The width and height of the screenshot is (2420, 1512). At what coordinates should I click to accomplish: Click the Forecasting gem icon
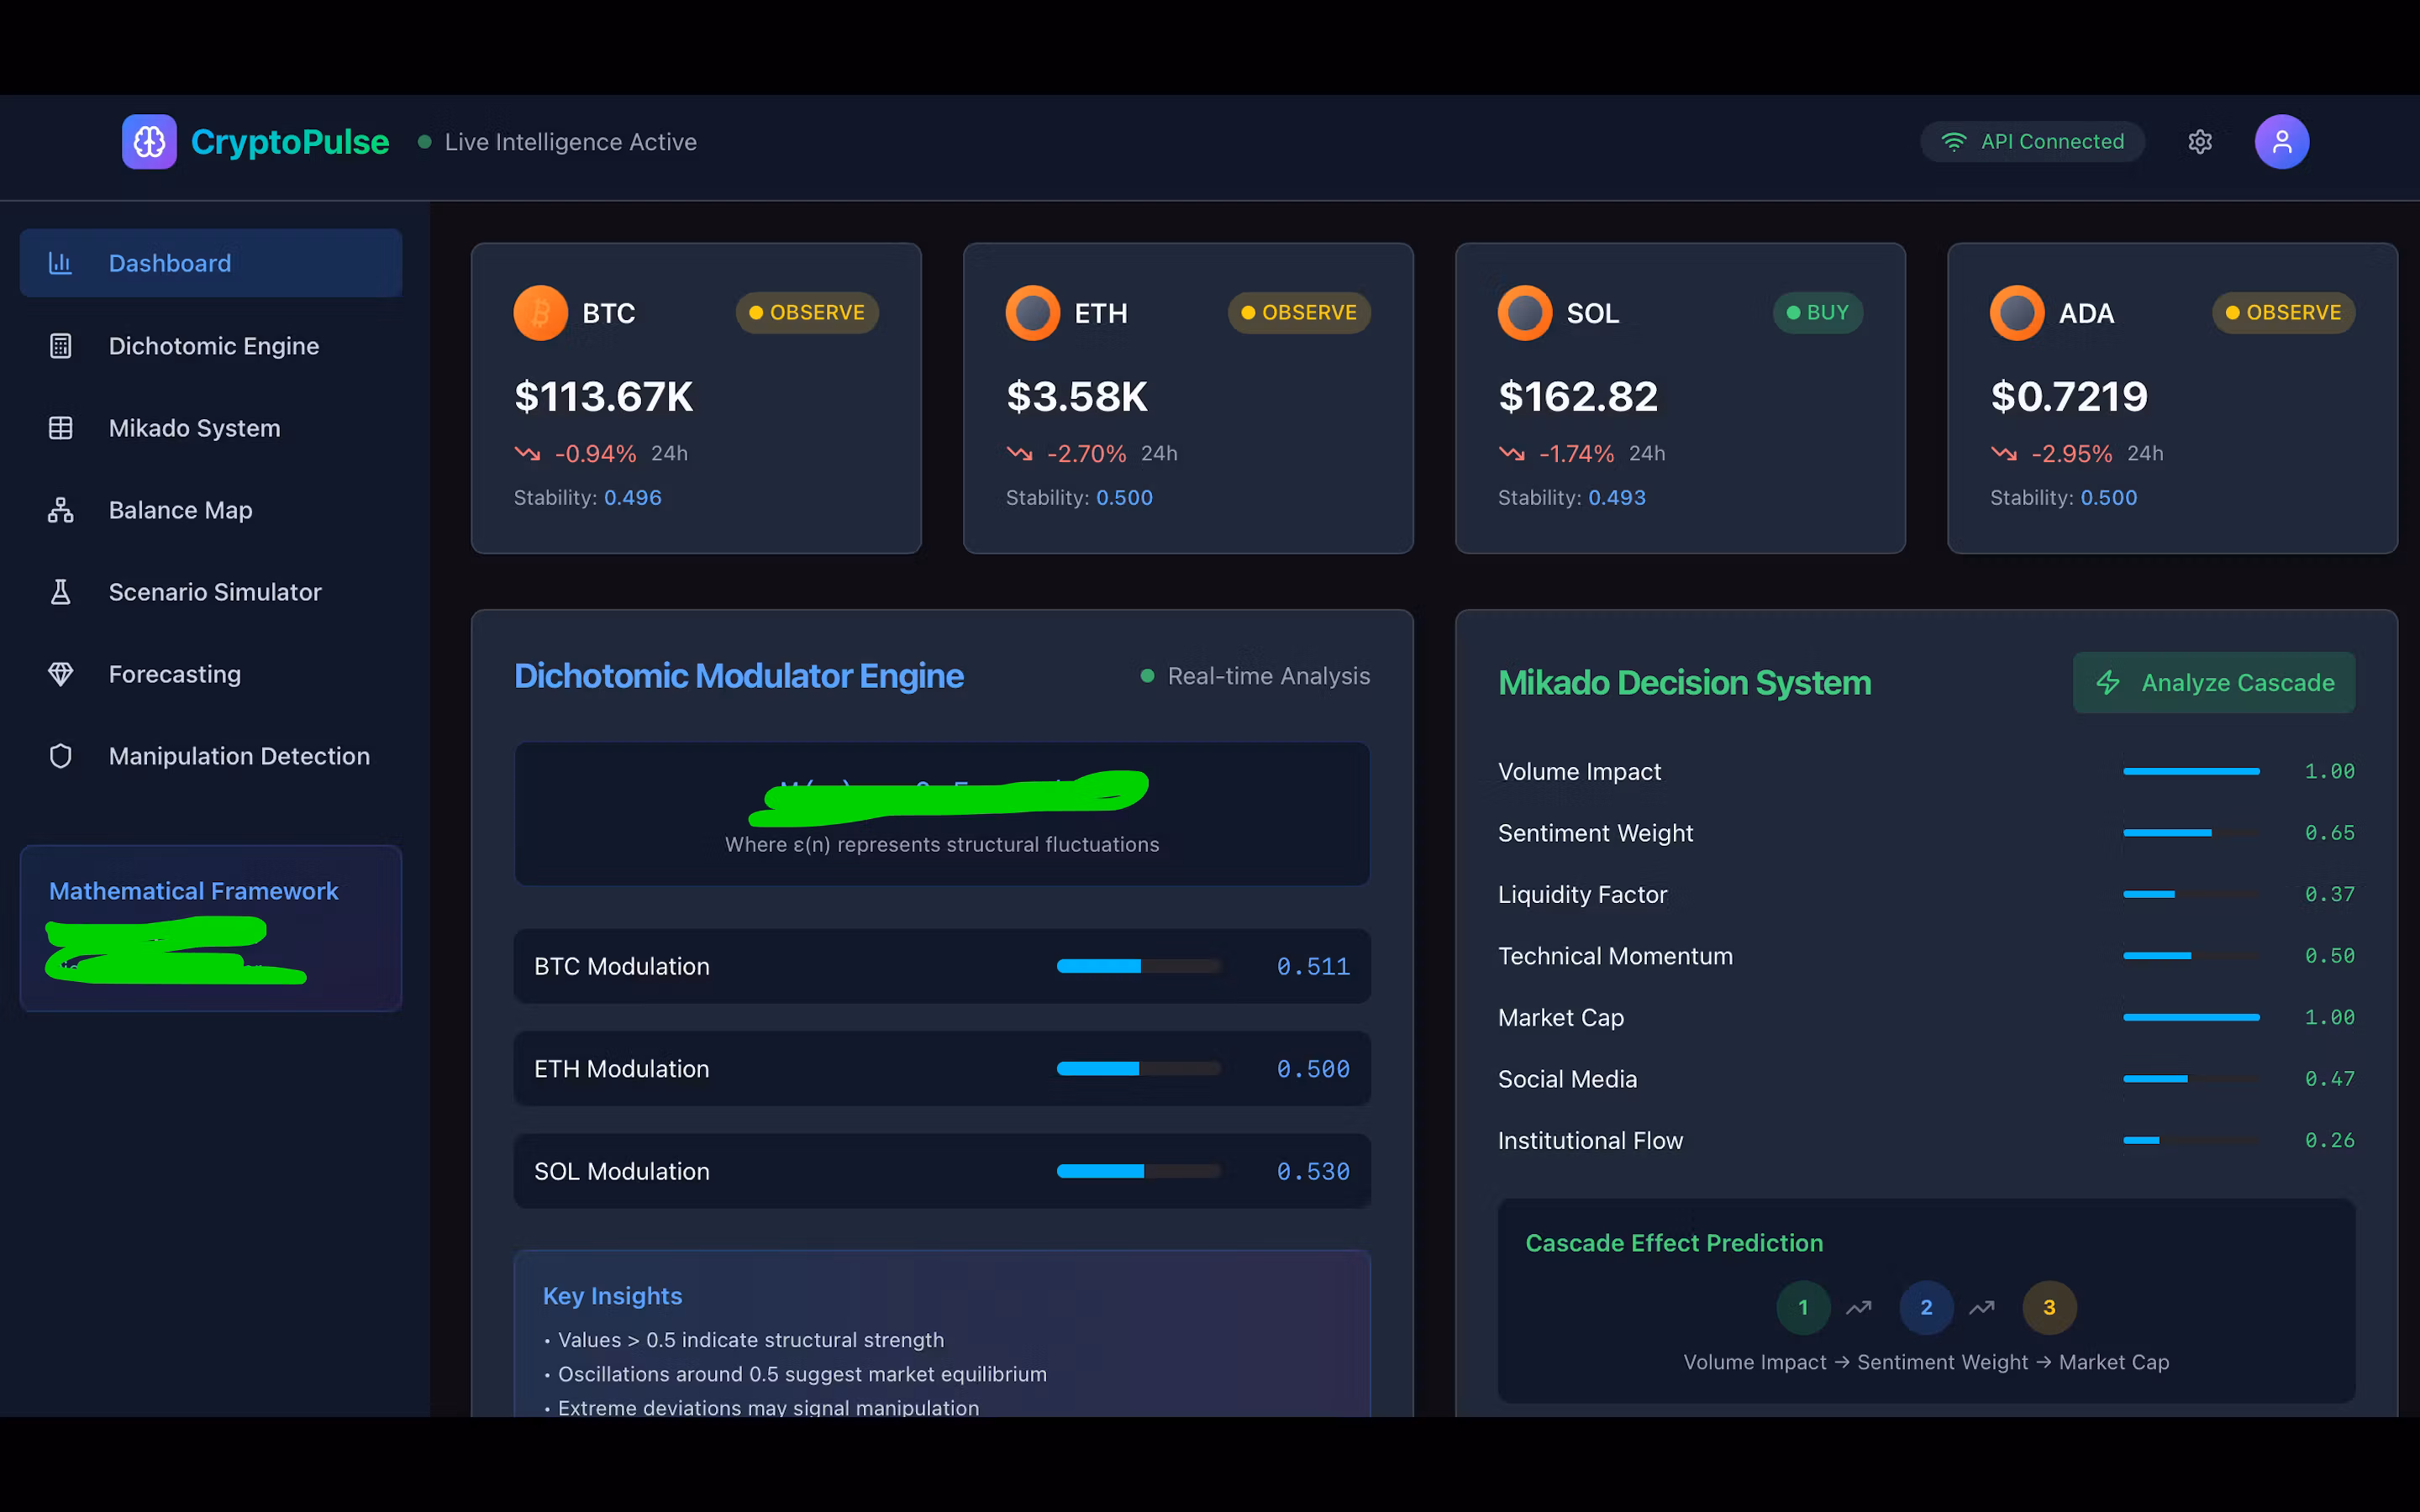(60, 674)
